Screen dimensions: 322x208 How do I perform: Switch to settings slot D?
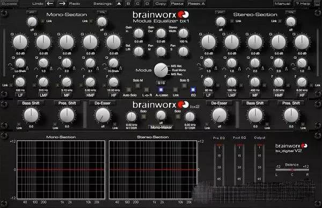point(147,4)
